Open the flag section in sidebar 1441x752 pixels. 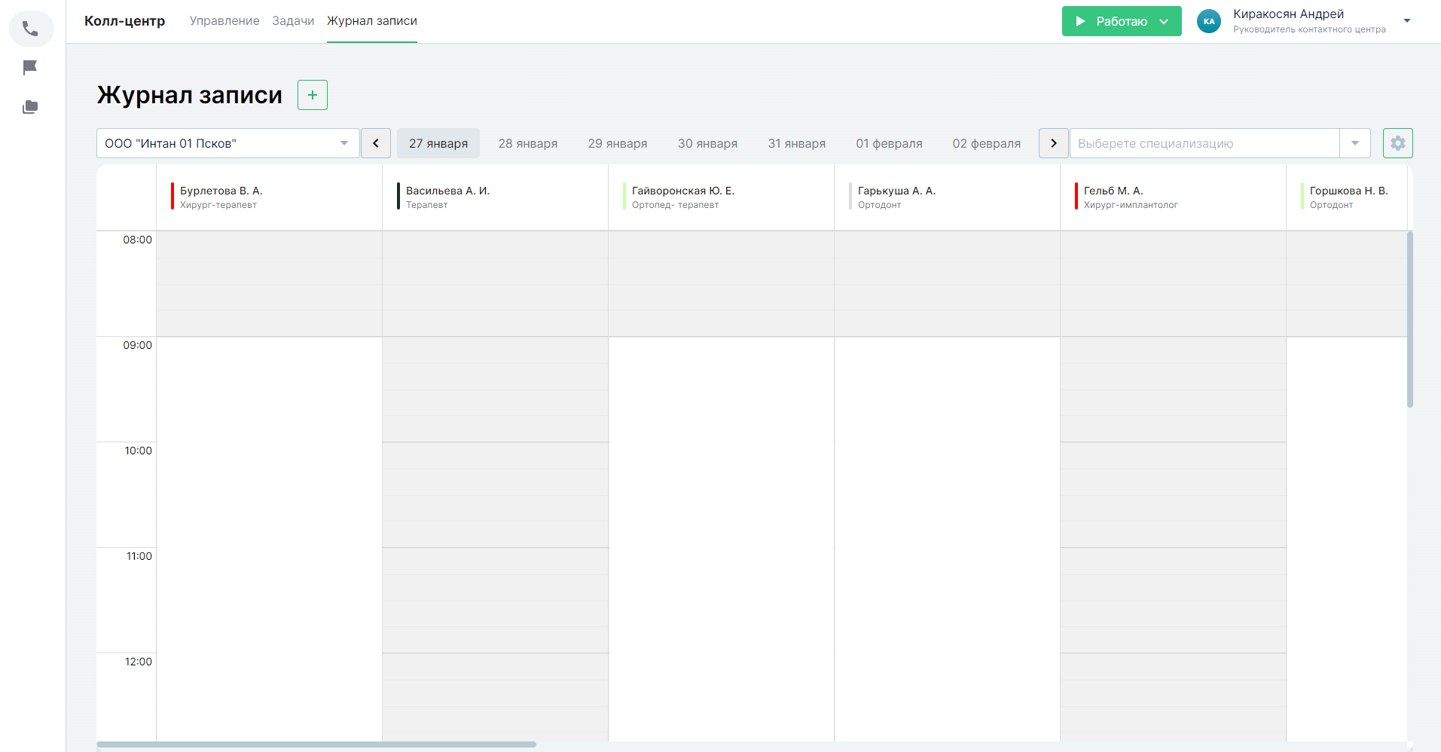(31, 68)
